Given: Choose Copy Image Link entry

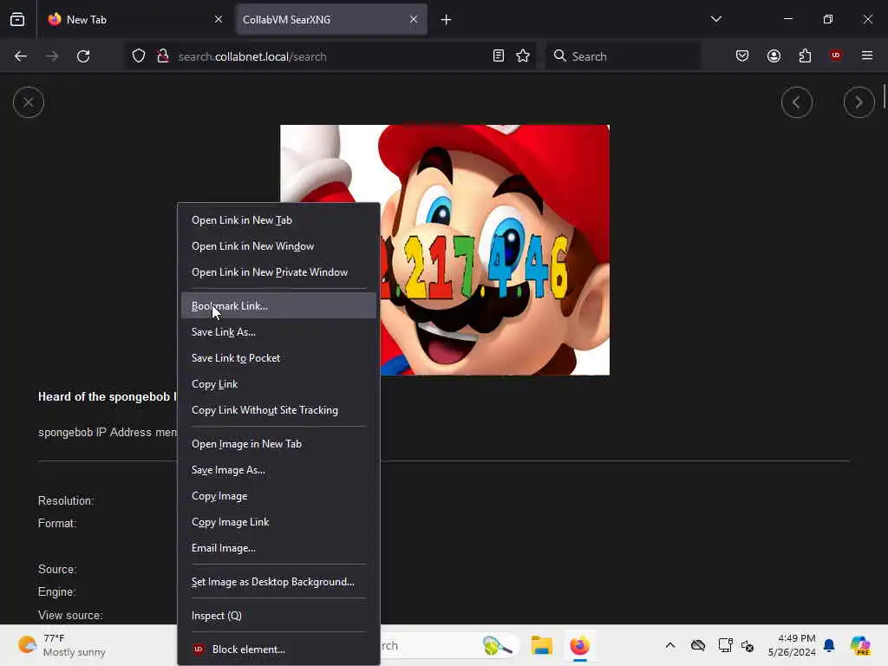Looking at the screenshot, I should (x=278, y=522).
